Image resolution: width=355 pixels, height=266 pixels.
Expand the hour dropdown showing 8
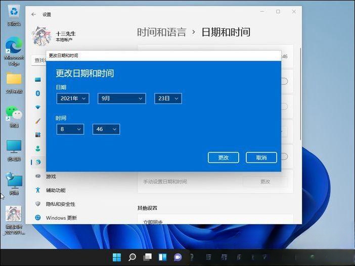(x=70, y=129)
